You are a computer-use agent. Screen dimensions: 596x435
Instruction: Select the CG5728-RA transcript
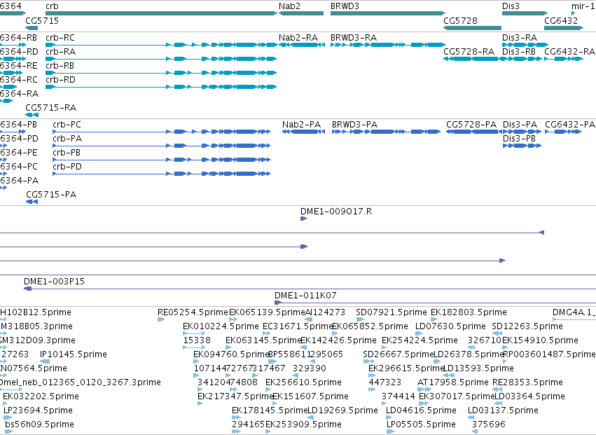tap(473, 59)
